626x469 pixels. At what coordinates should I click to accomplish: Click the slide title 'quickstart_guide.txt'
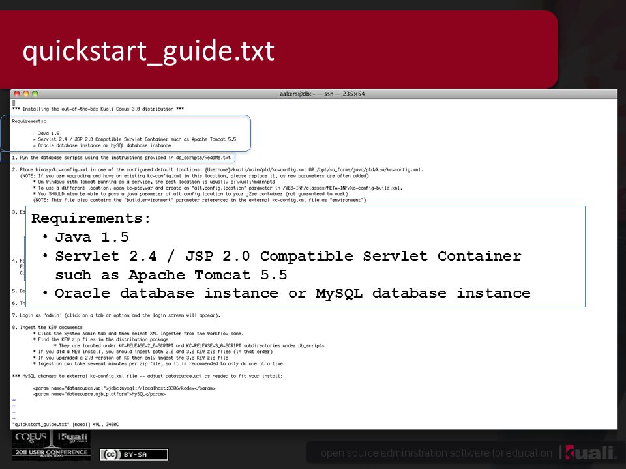point(149,51)
